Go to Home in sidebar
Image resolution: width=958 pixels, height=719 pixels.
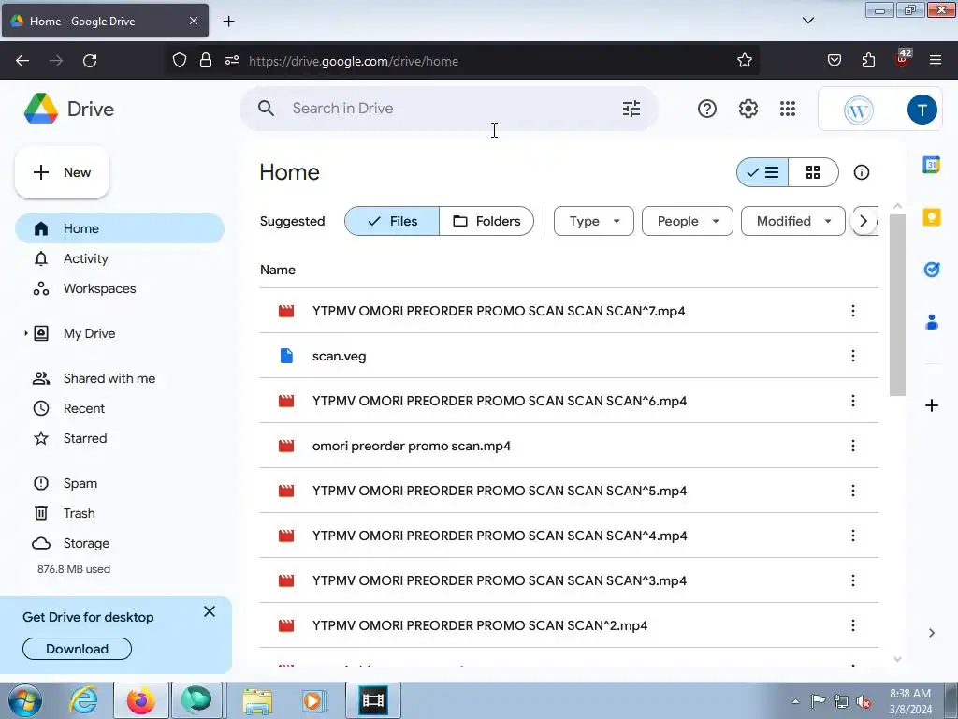(120, 228)
